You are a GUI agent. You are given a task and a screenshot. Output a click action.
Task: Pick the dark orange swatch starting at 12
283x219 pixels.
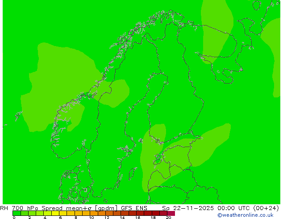[109, 213]
